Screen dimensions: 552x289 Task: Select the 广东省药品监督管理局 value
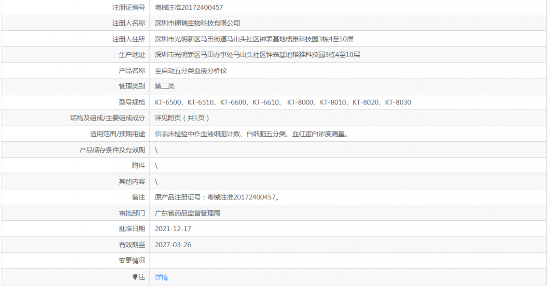pos(188,213)
